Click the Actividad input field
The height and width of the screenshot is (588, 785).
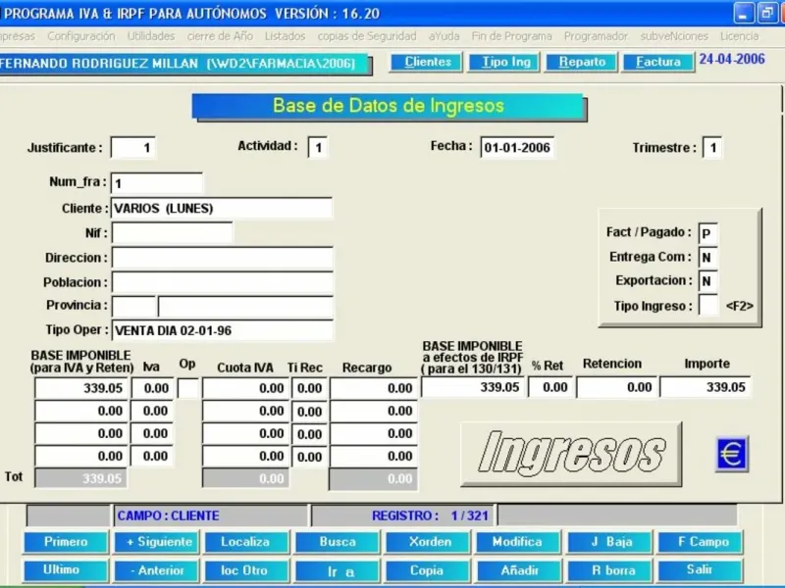pyautogui.click(x=318, y=148)
